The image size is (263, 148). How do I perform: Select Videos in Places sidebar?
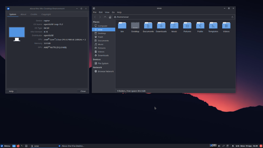103,52
